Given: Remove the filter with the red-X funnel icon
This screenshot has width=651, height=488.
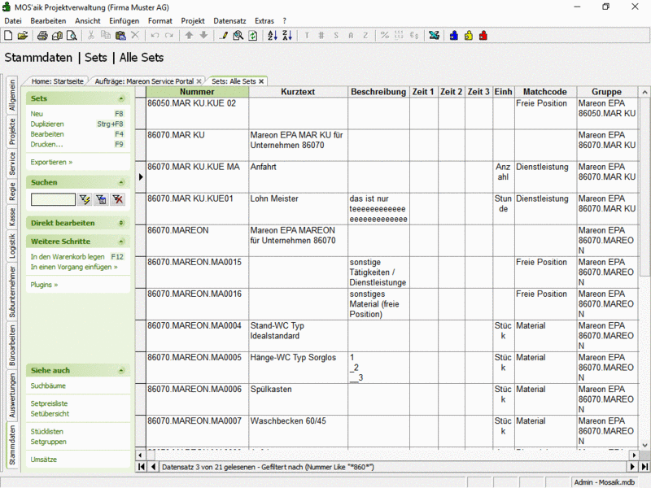Looking at the screenshot, I should pyautogui.click(x=118, y=199).
